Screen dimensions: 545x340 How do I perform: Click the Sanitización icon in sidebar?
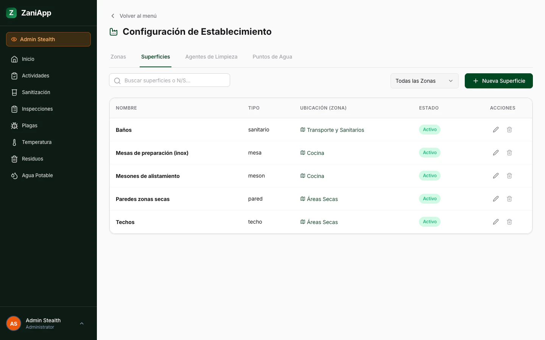14,92
